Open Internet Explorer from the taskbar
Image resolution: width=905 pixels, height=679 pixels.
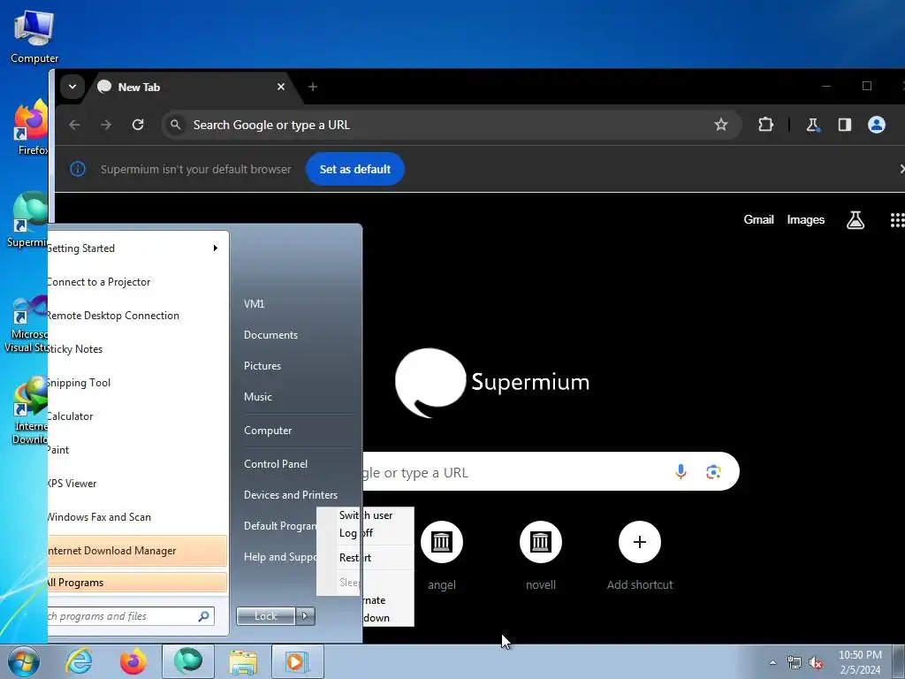pos(79,661)
